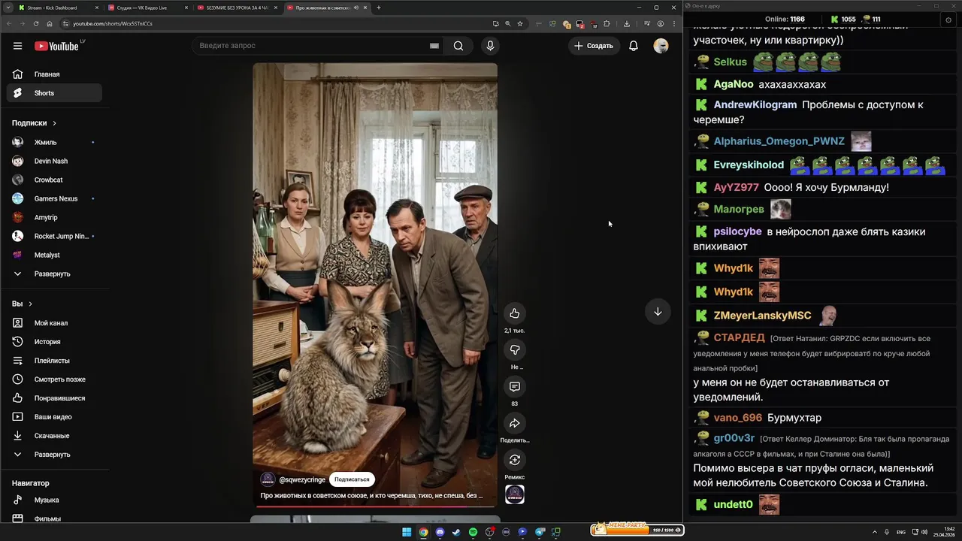Open Telegram from the taskbar
The image size is (962, 541).
click(539, 532)
